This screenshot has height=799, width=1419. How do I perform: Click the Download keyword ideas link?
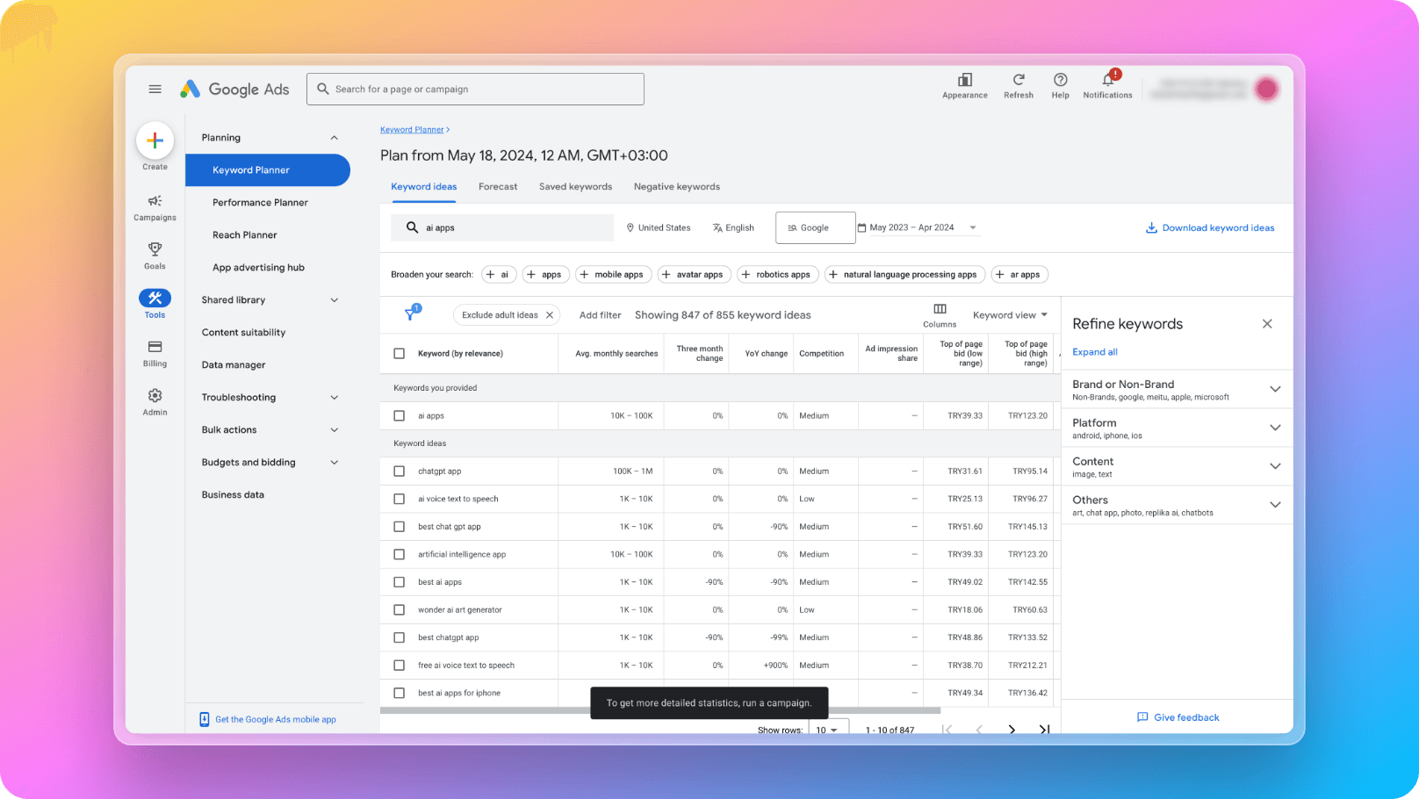1210,227
